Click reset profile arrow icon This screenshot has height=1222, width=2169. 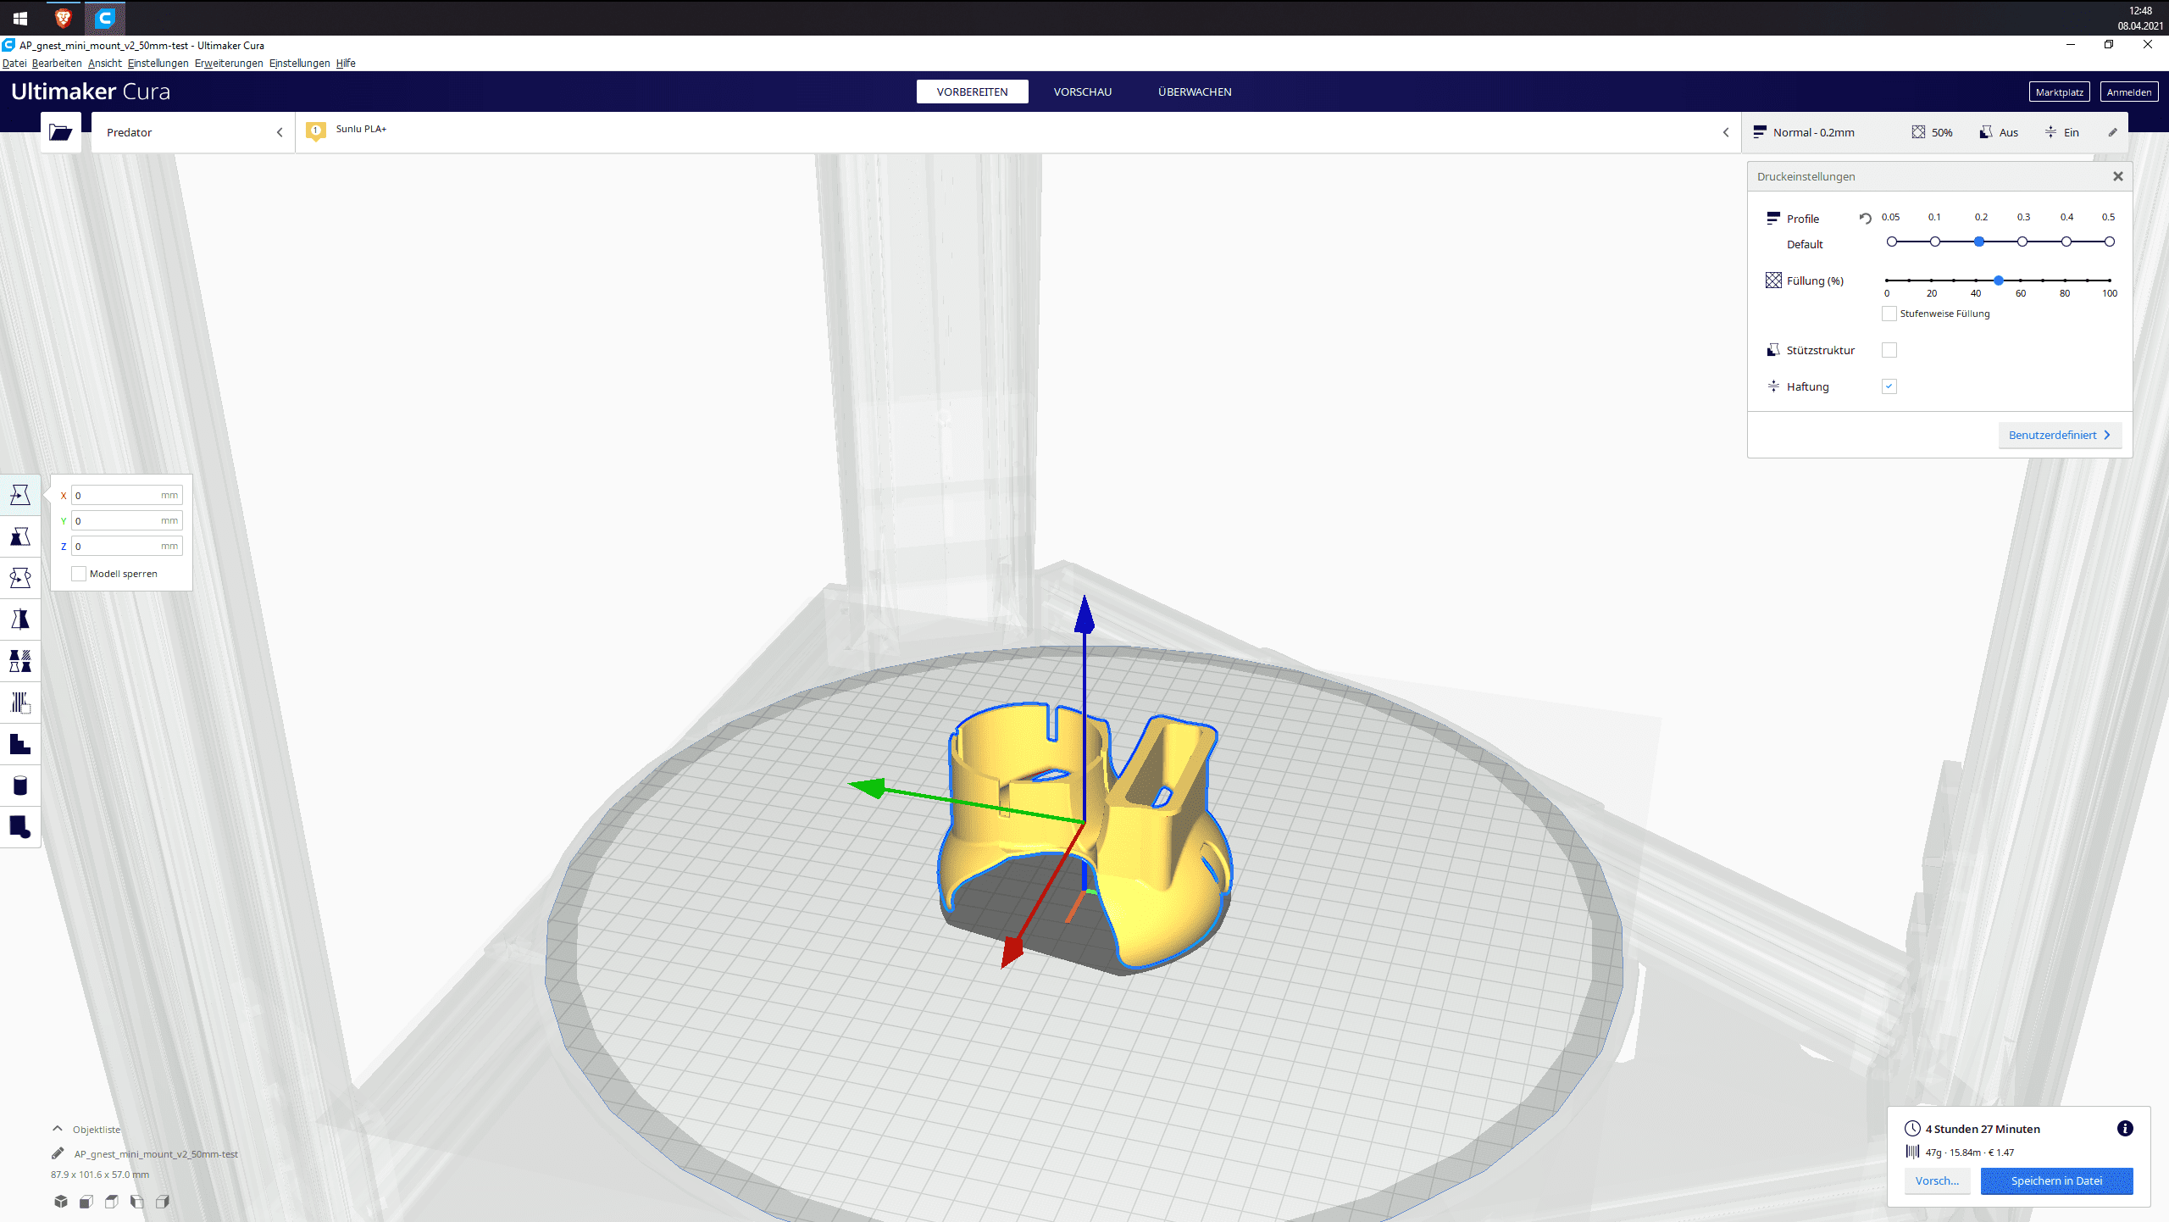tap(1865, 218)
